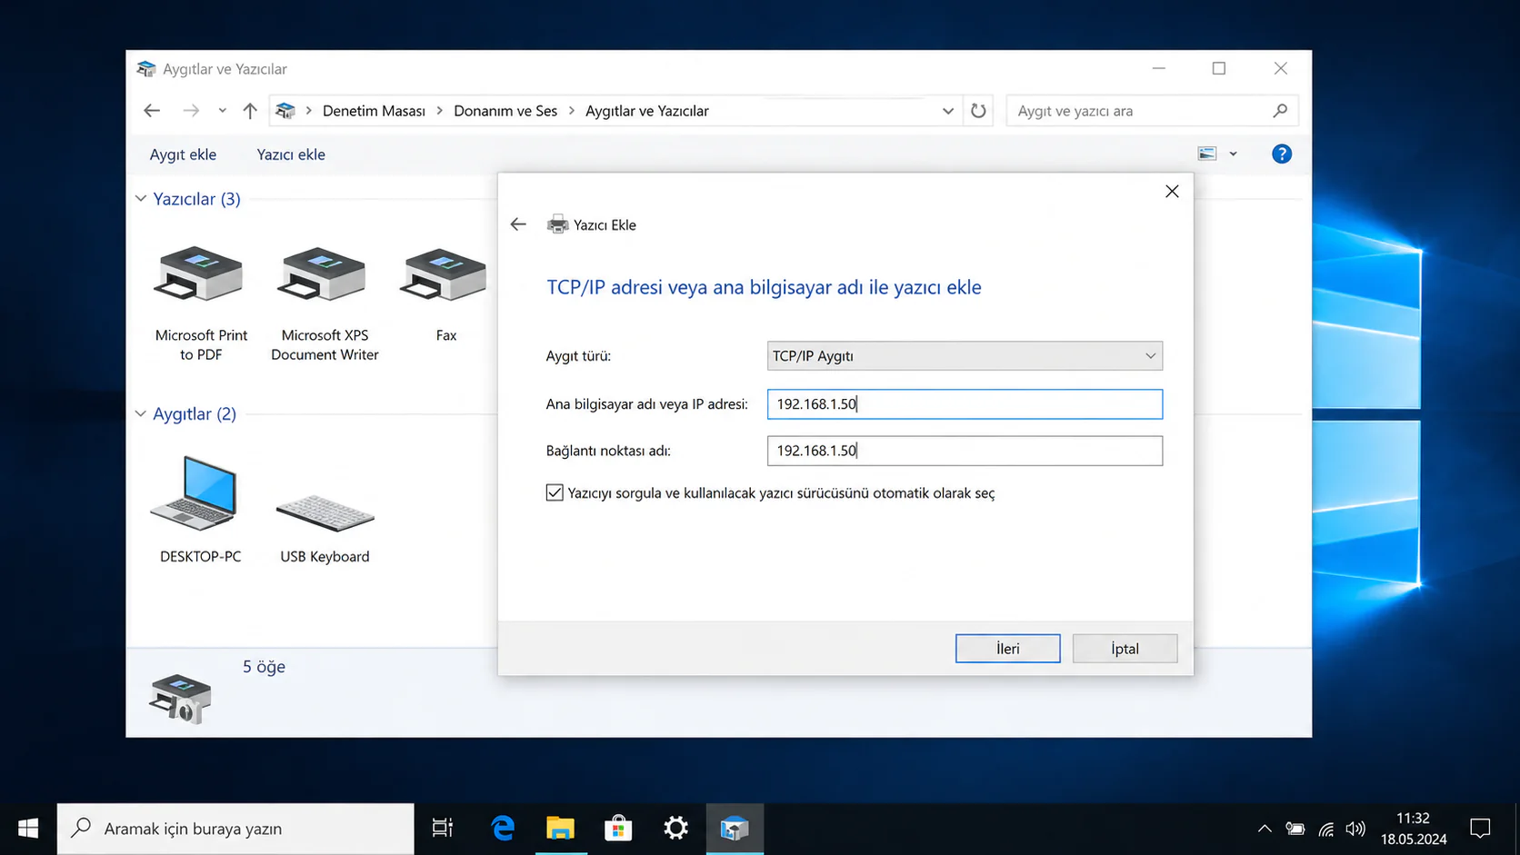Uncheck the automatic printer driver query option
This screenshot has width=1520, height=855.
(x=555, y=492)
